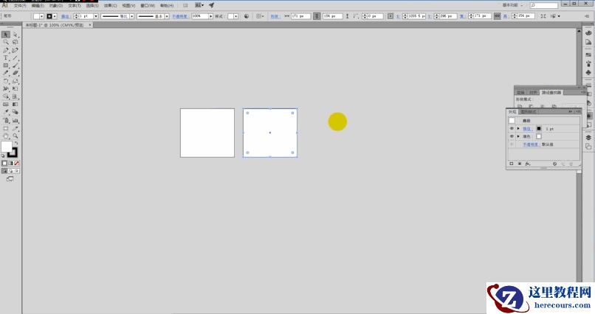The width and height of the screenshot is (595, 314).
Task: Add new stroke in Appearance panel
Action: (512, 164)
